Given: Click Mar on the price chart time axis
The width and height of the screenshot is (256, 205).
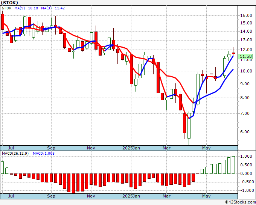Looking at the screenshot, I should click(166, 148).
